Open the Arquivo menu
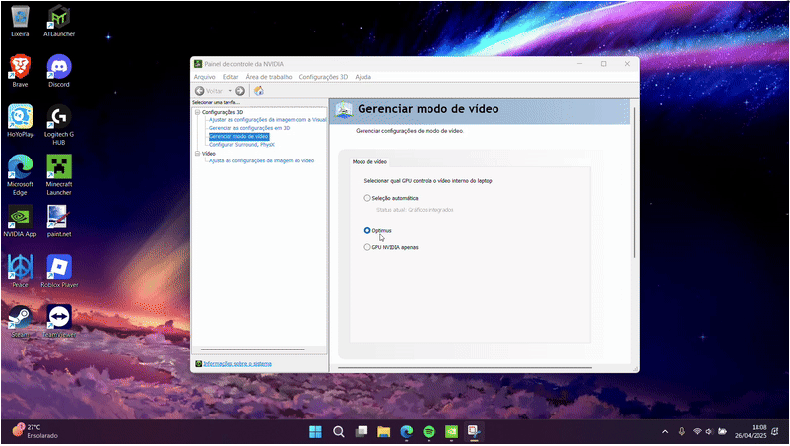Image resolution: width=790 pixels, height=446 pixels. point(204,76)
